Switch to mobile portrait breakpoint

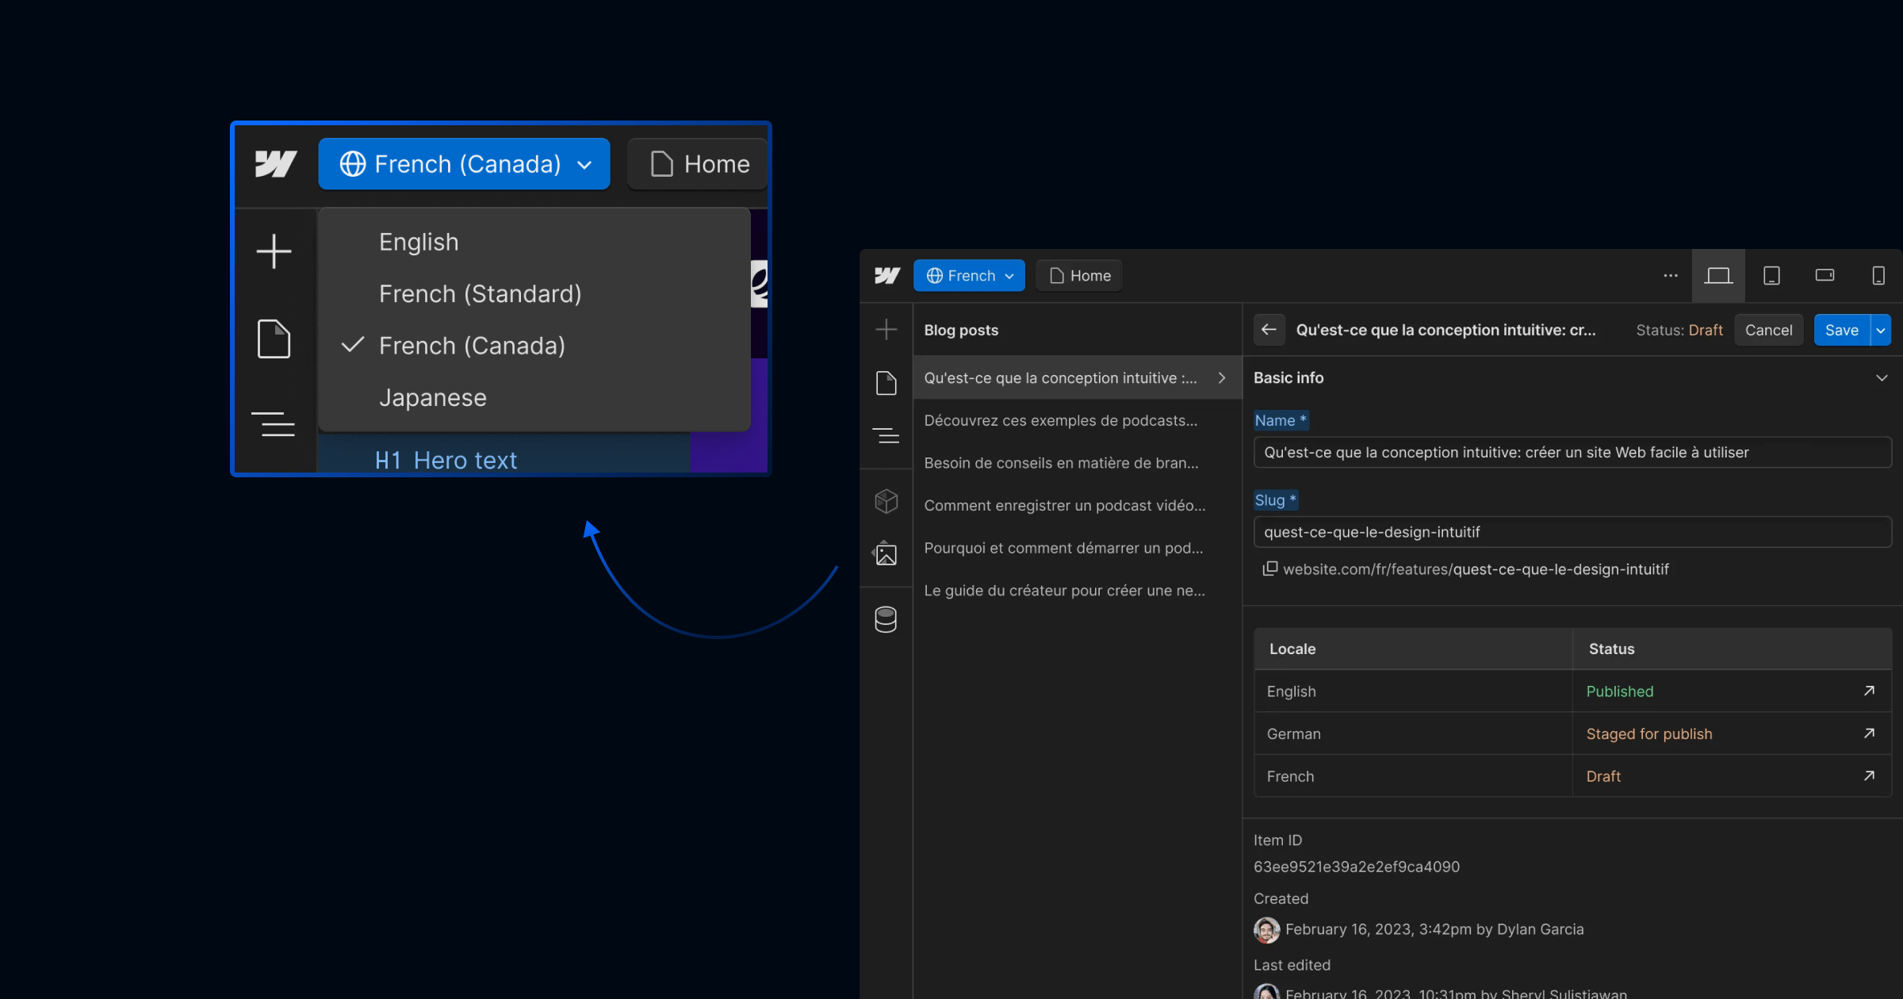(1878, 276)
